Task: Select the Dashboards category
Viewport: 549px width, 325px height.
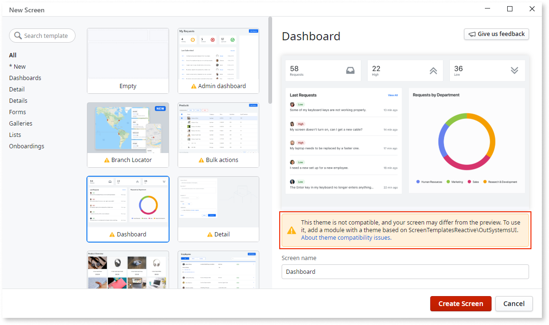Action: [25, 78]
